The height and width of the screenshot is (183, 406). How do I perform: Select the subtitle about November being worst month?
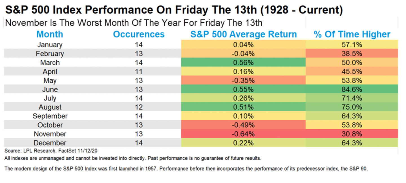click(134, 23)
